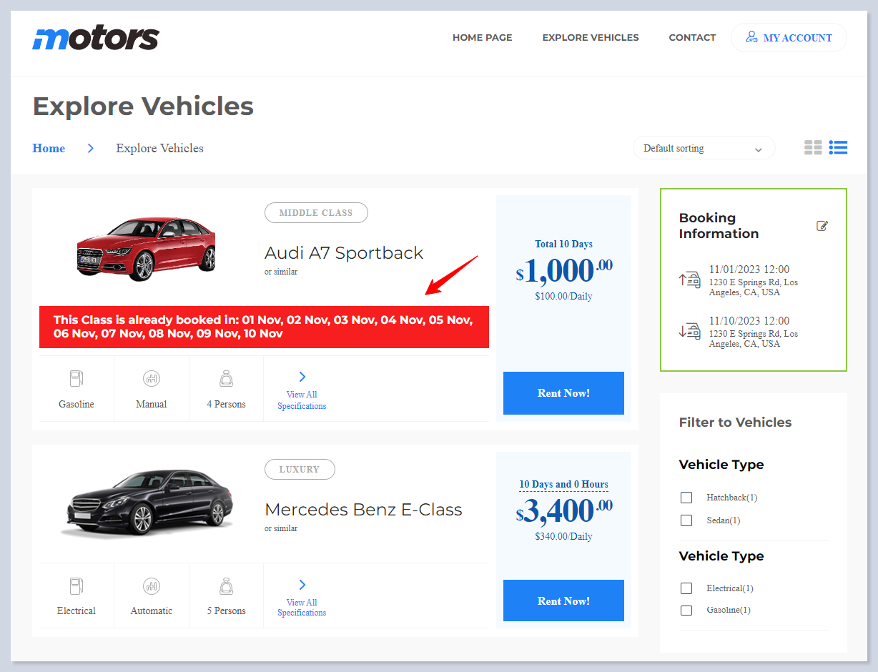Click the Motors logo
Image resolution: width=878 pixels, height=672 pixels.
pos(96,38)
